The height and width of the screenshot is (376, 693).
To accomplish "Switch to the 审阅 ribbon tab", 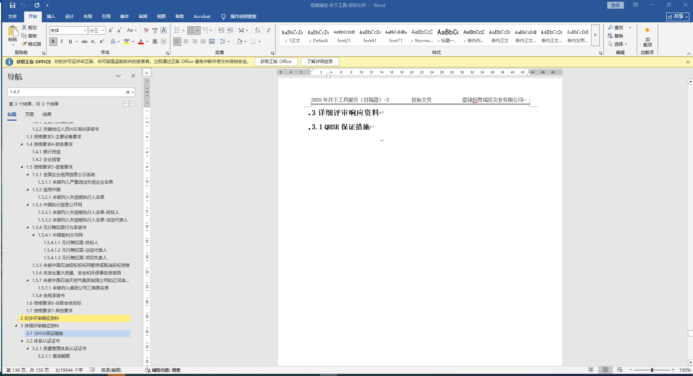I will pos(143,17).
